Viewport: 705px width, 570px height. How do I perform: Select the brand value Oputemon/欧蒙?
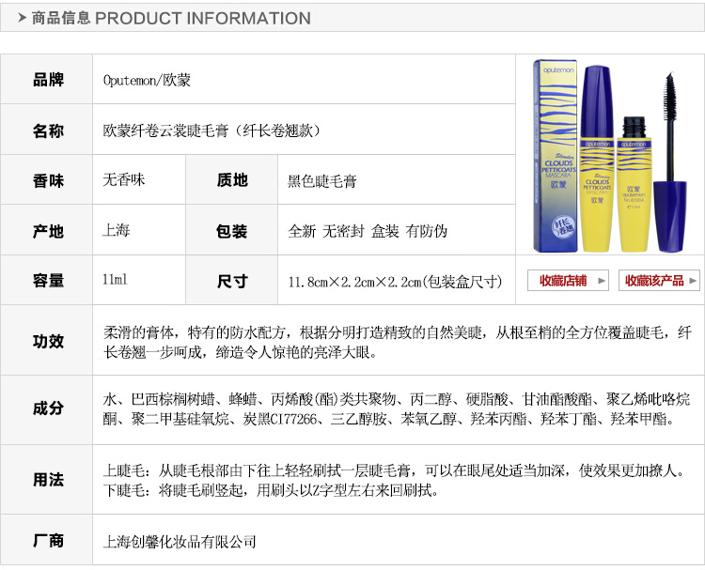pyautogui.click(x=147, y=80)
